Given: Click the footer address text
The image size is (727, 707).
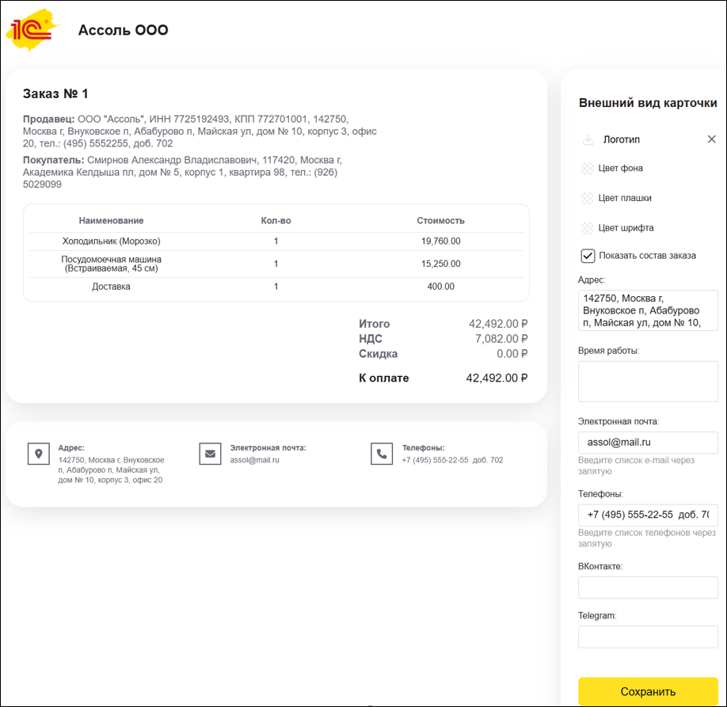Looking at the screenshot, I should (x=111, y=470).
